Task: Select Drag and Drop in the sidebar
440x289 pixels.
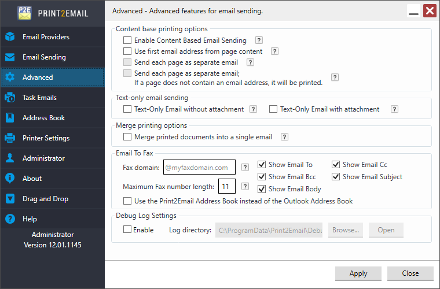Action: click(53, 199)
